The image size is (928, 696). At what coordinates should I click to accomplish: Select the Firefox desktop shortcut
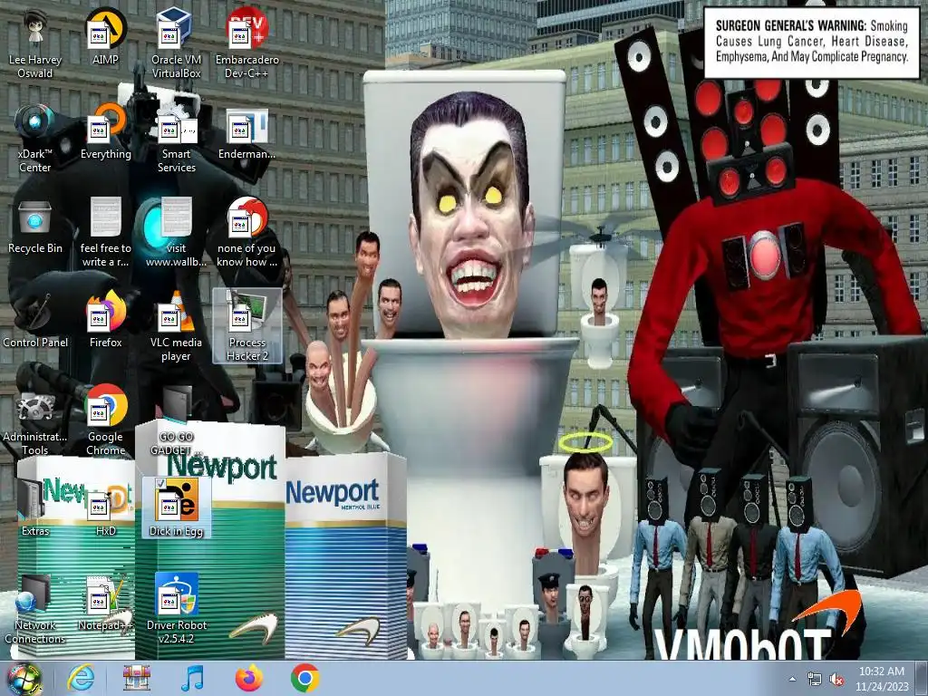pos(105,320)
